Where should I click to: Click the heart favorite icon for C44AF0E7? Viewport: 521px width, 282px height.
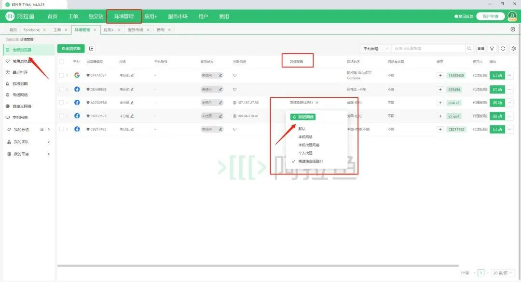(88, 75)
